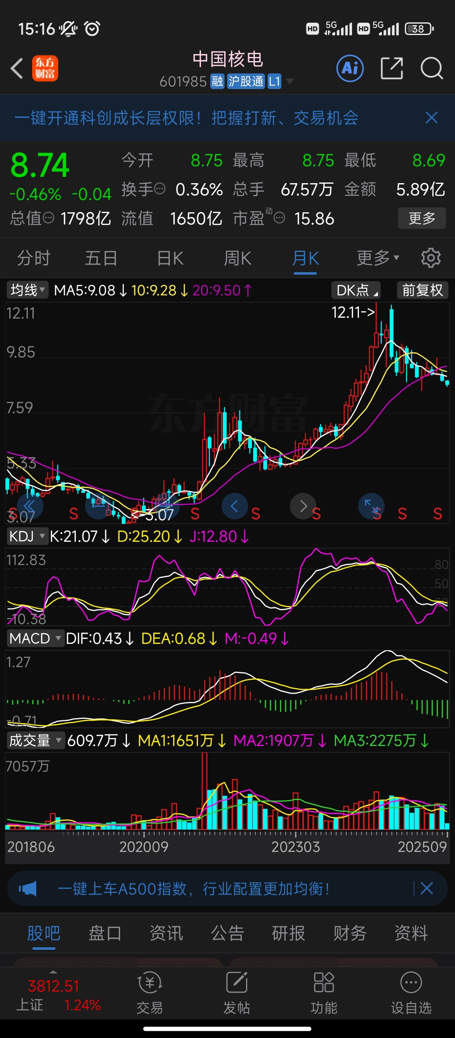Tap the 更多 quote details button
The width and height of the screenshot is (455, 1038).
[x=422, y=218]
